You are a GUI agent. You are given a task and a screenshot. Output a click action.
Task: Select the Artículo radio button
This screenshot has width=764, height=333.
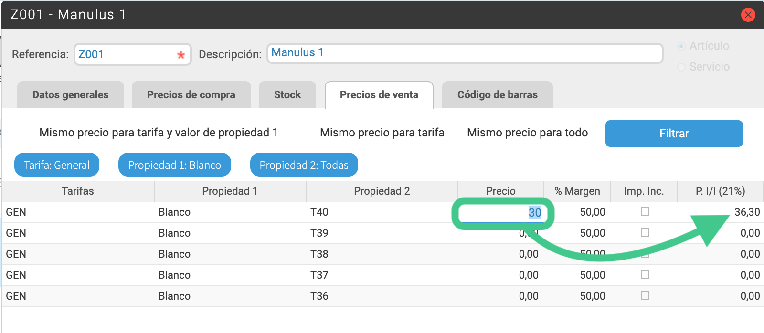(x=681, y=46)
